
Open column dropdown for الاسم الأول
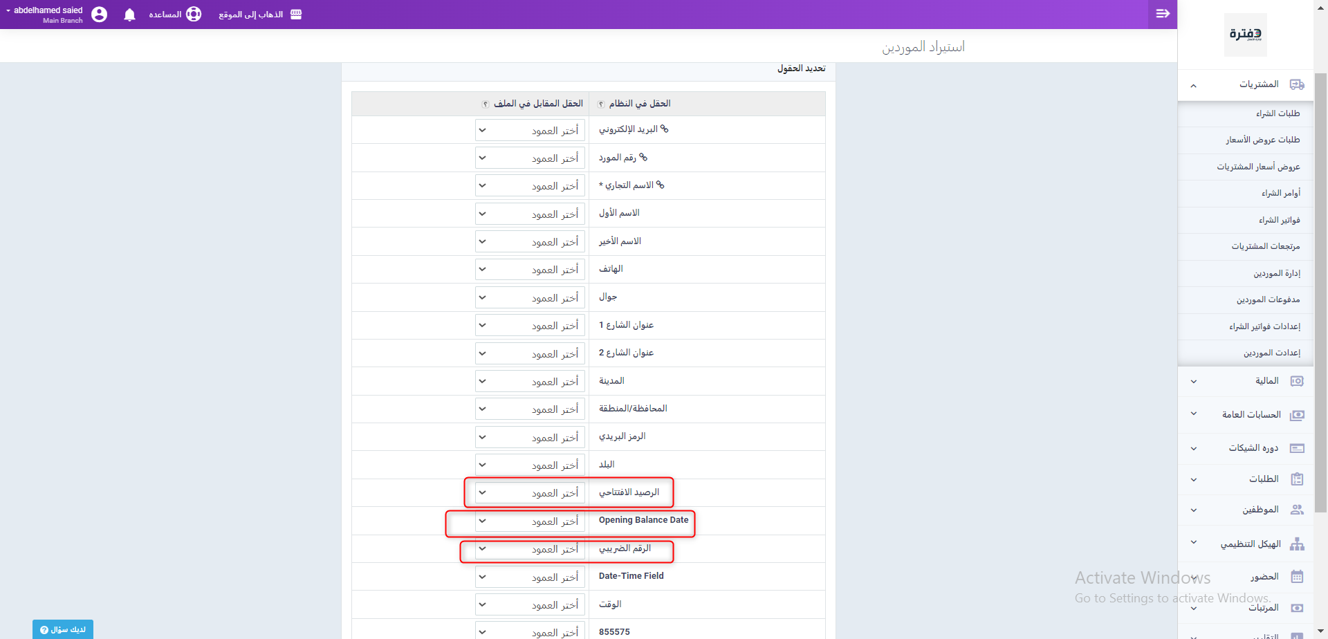pyautogui.click(x=530, y=214)
